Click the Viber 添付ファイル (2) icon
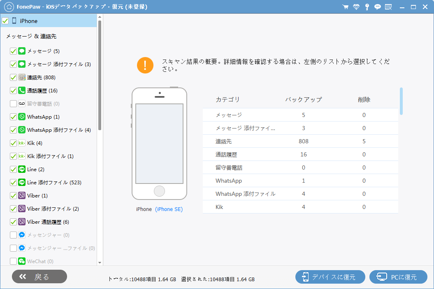Image resolution: width=434 pixels, height=289 pixels. (22, 209)
